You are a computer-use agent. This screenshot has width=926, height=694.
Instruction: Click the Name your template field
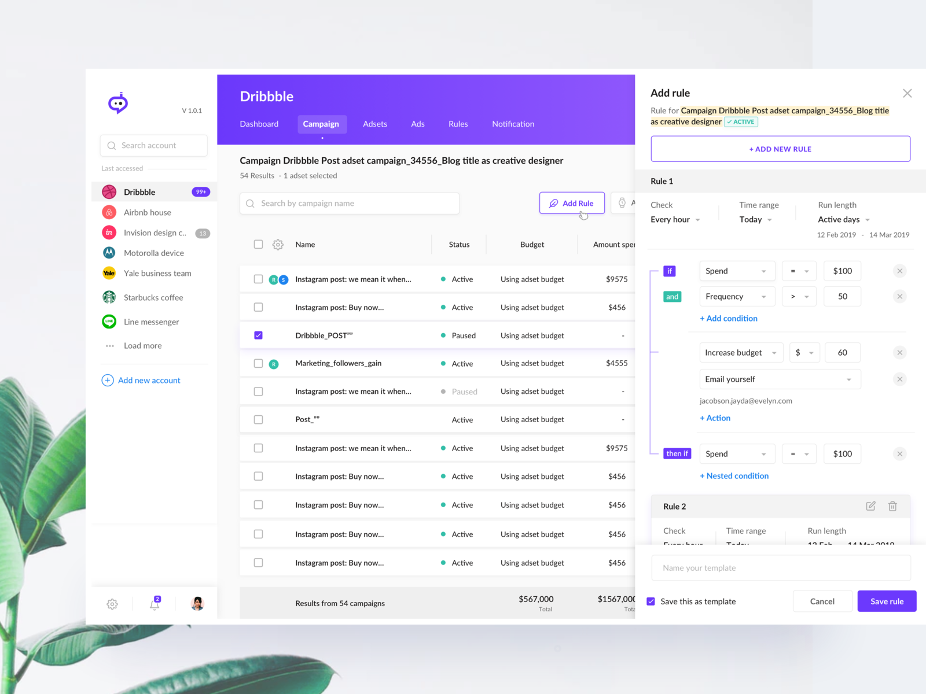tap(781, 567)
